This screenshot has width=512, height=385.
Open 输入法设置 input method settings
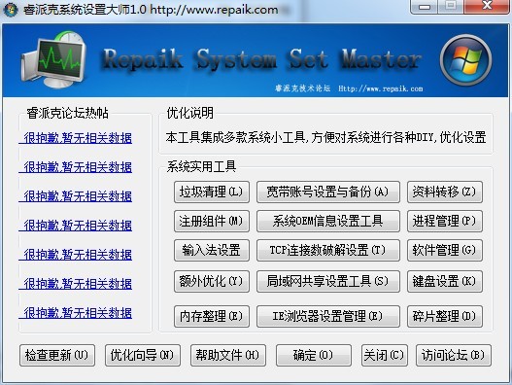(x=212, y=251)
